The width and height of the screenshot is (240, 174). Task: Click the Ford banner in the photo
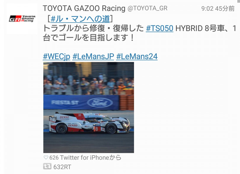(x=100, y=103)
